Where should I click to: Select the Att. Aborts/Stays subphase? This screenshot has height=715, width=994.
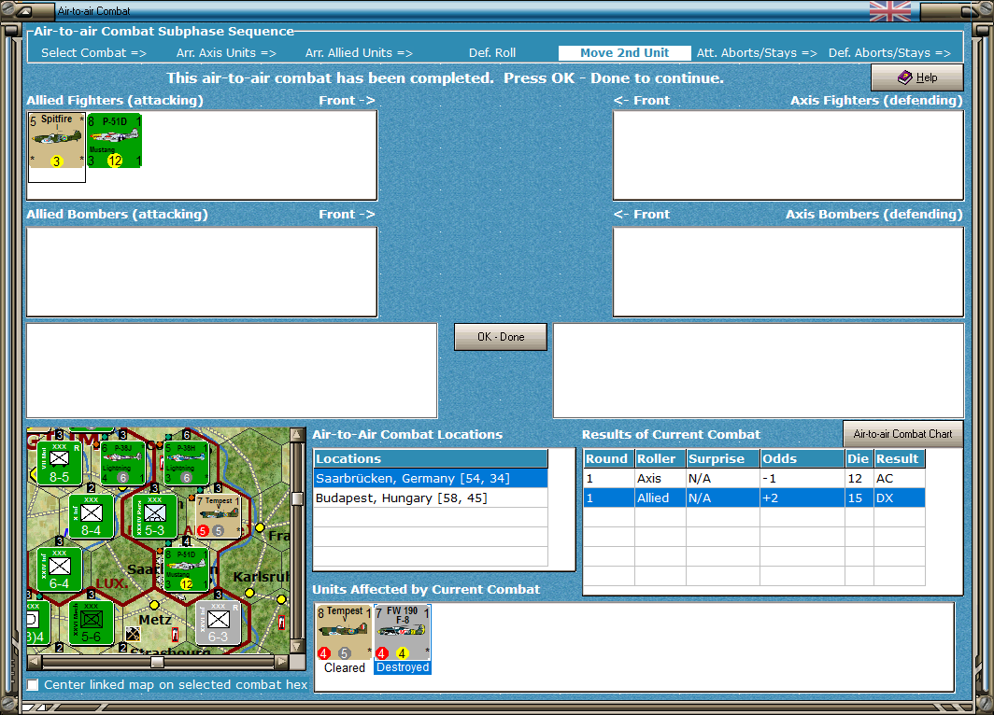pos(757,53)
